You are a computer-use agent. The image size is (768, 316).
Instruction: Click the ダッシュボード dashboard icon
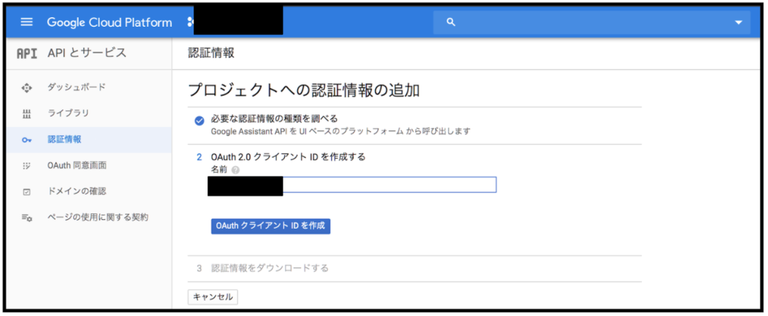click(x=27, y=88)
